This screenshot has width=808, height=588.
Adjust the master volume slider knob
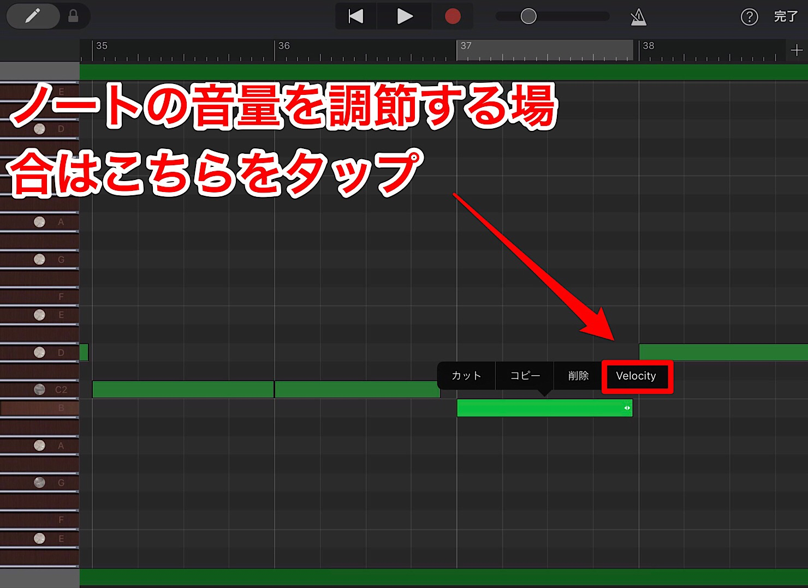[528, 16]
